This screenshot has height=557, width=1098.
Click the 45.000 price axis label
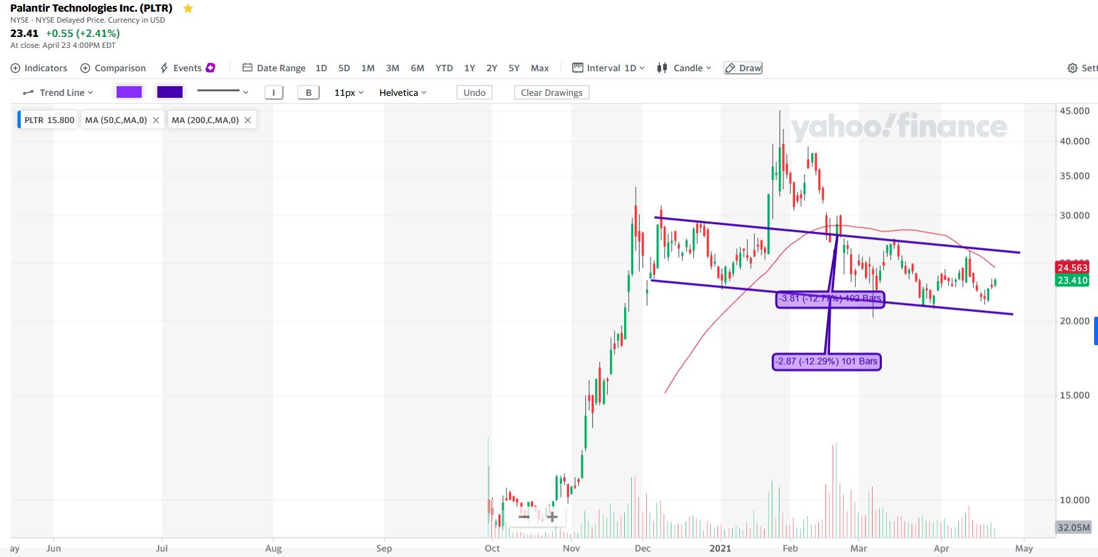tap(1075, 111)
